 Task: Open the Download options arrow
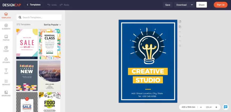[x=192, y=5]
